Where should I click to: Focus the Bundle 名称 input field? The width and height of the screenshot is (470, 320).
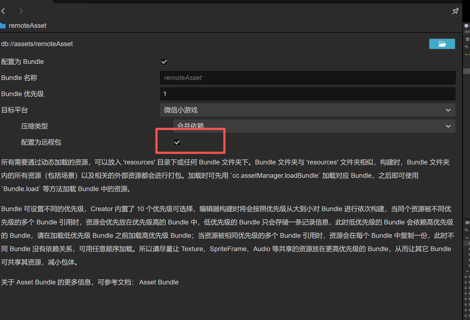[308, 78]
